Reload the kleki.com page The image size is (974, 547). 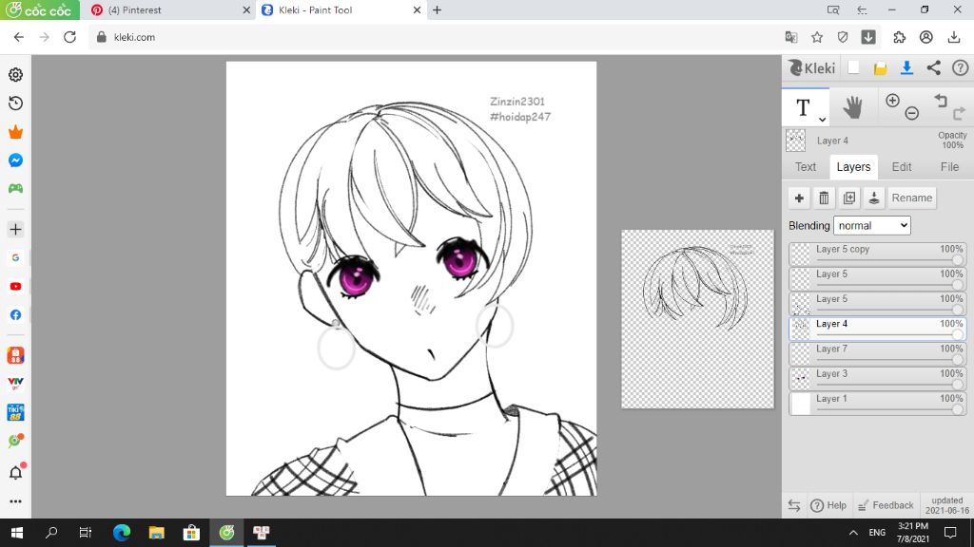tap(69, 37)
